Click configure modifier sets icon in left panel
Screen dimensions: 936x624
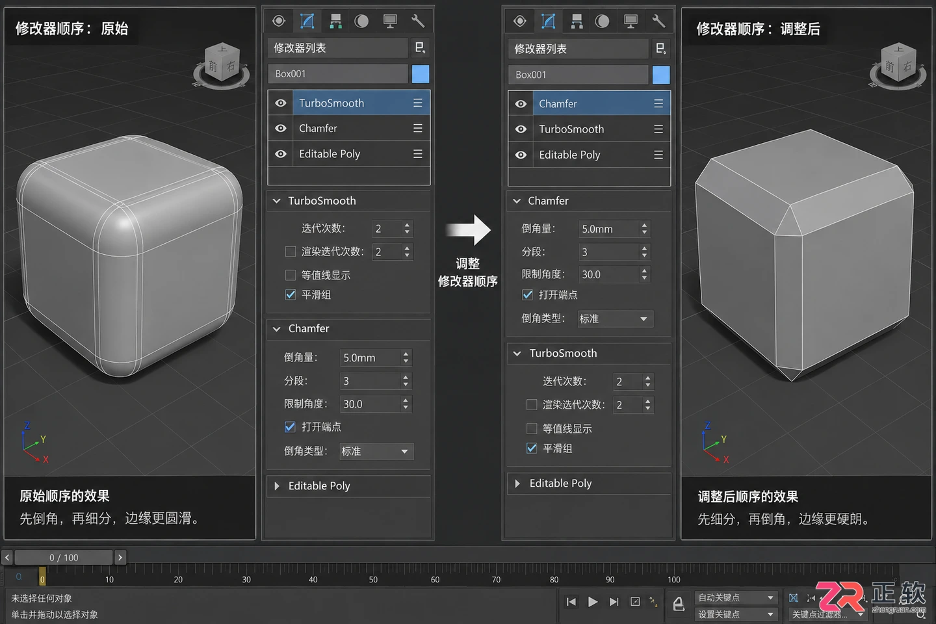point(420,47)
